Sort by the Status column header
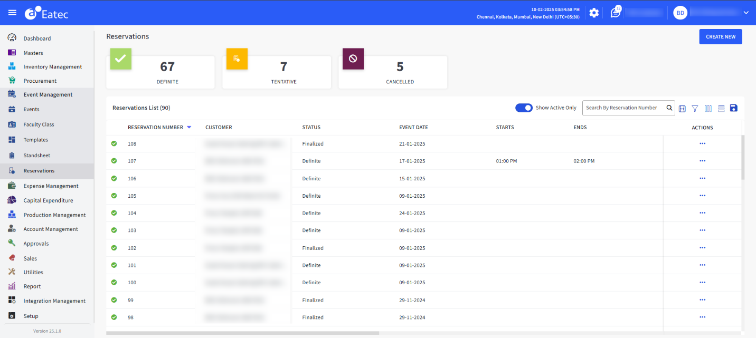Screen dimensions: 756x338 tap(311, 127)
